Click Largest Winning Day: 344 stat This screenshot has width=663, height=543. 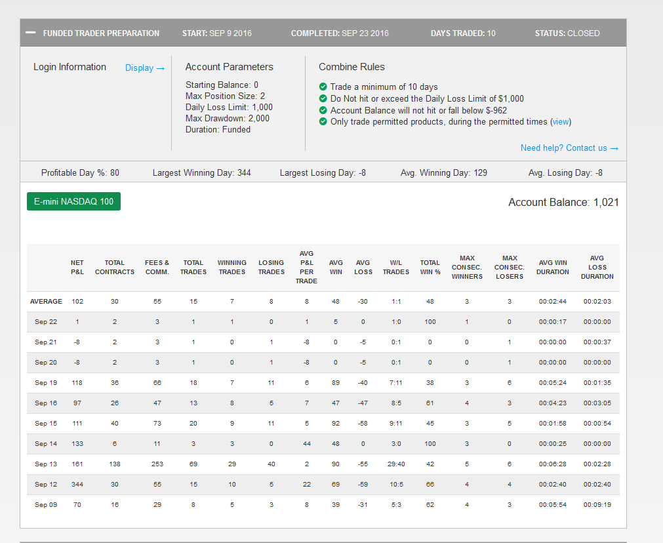coord(202,172)
